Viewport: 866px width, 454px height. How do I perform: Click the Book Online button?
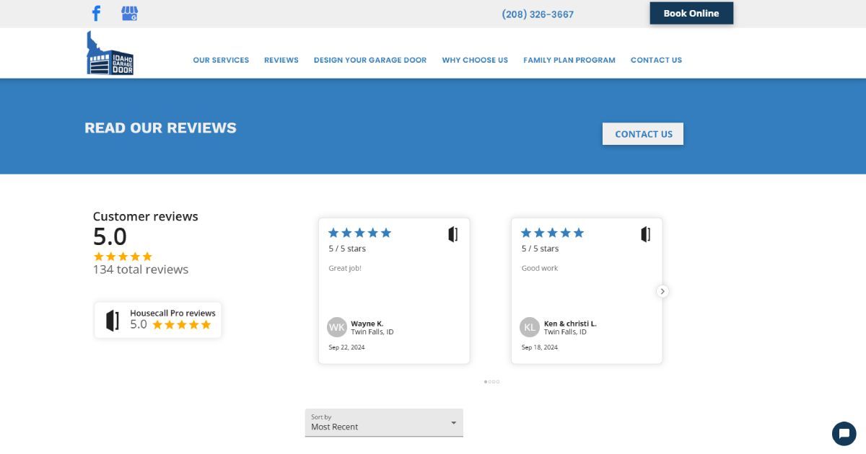coord(691,12)
